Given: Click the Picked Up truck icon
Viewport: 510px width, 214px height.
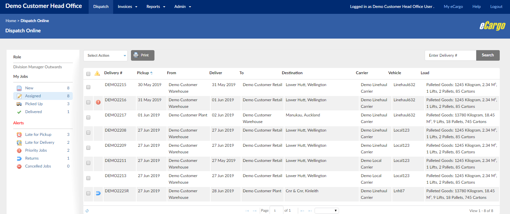Looking at the screenshot, I should coord(20,104).
